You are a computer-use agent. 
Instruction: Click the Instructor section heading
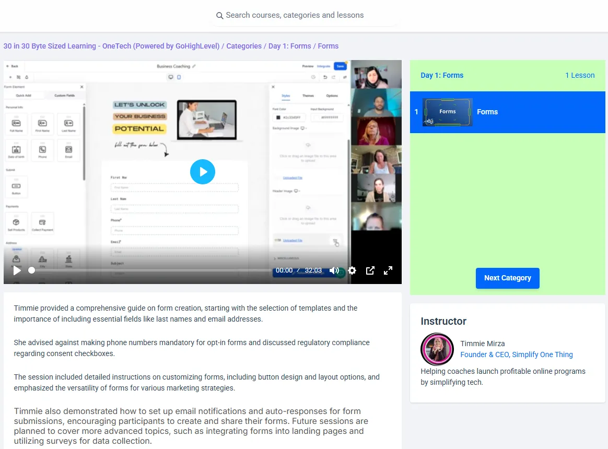pyautogui.click(x=443, y=321)
